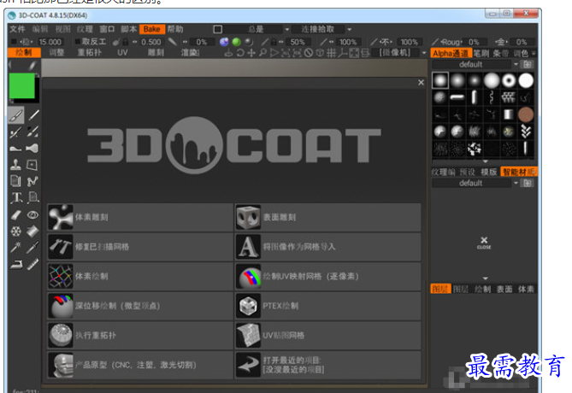
Task: Select the Color picker eyedropper tool
Action: pos(32,248)
